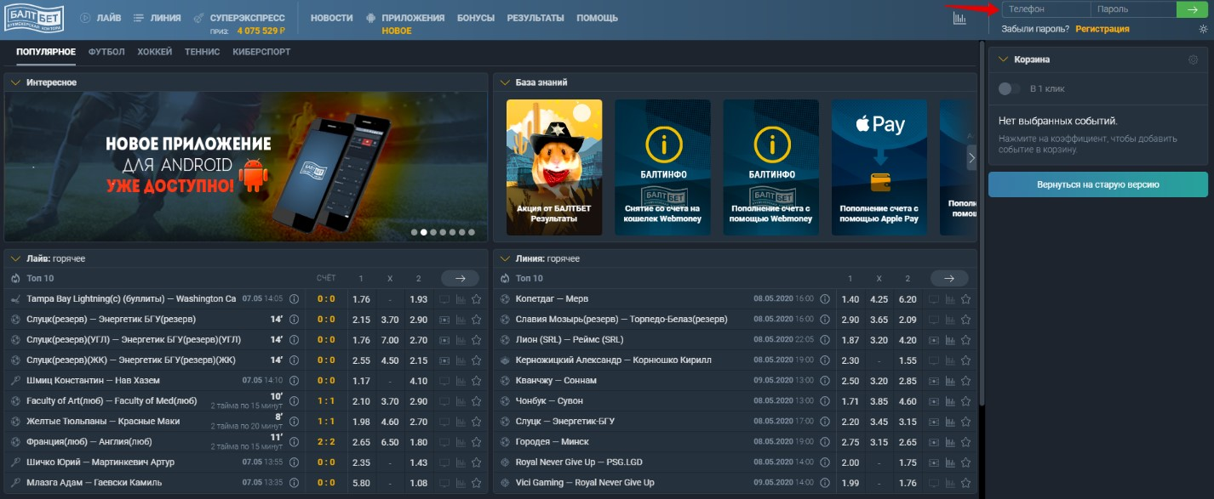Click 'Вернуться на старую версию' button
This screenshot has width=1214, height=499.
pos(1097,184)
